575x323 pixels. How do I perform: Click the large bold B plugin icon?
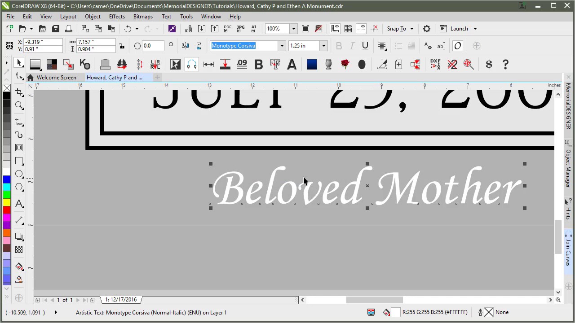coord(258,64)
